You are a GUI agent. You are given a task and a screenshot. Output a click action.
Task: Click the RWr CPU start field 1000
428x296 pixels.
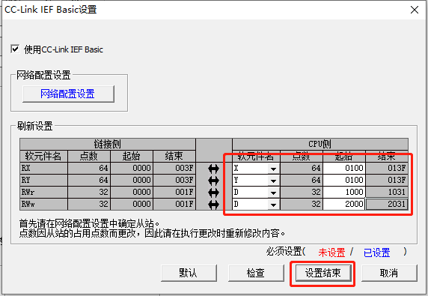pyautogui.click(x=344, y=192)
